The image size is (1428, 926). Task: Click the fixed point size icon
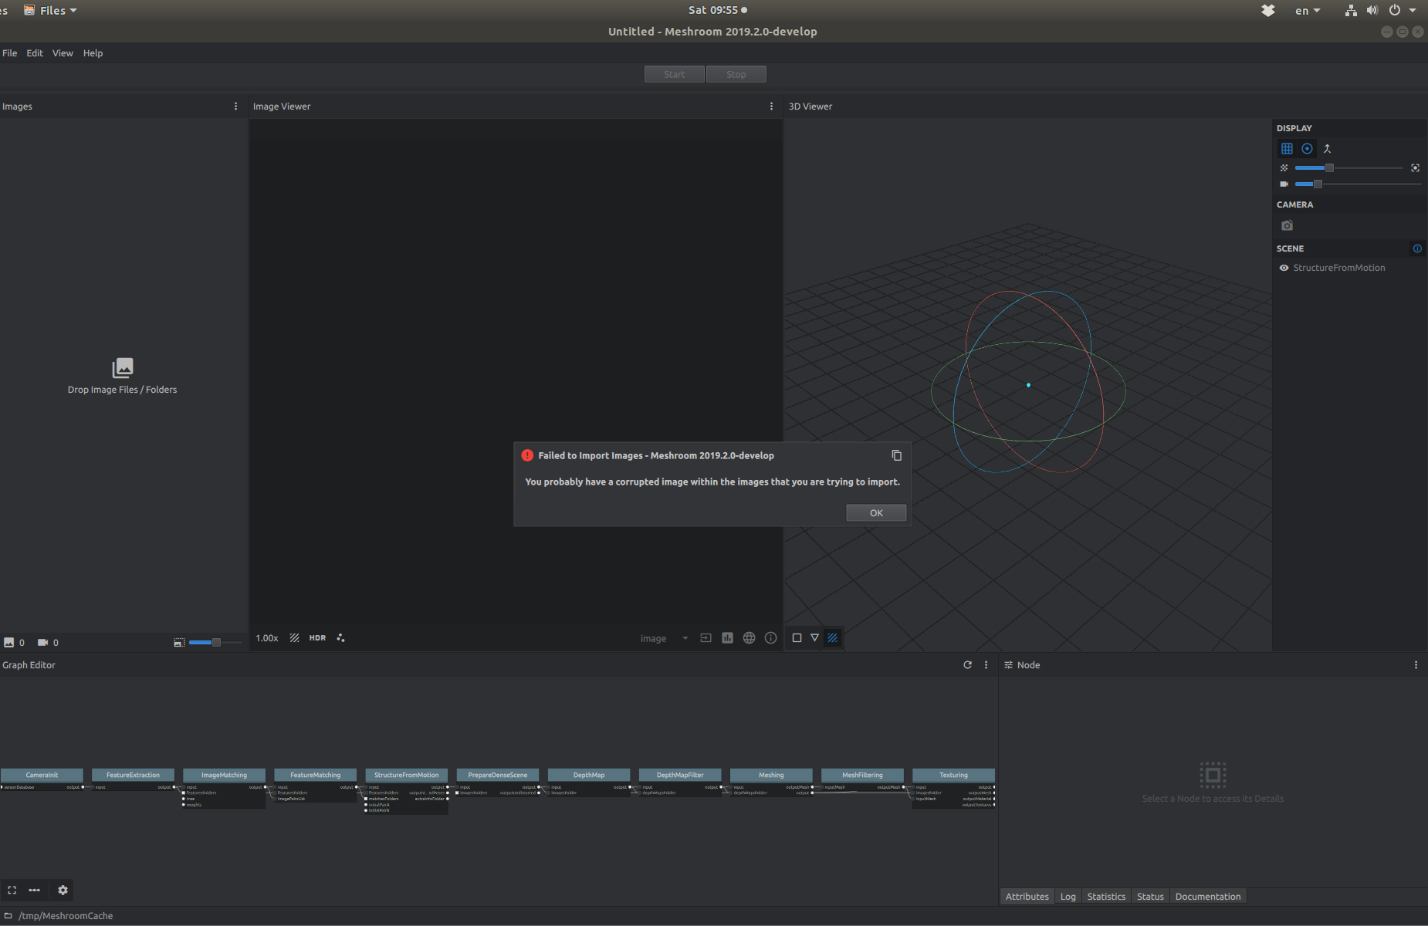1415,167
